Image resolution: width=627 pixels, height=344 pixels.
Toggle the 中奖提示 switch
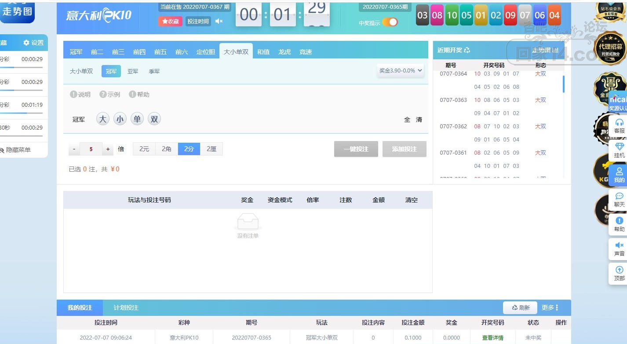point(390,22)
